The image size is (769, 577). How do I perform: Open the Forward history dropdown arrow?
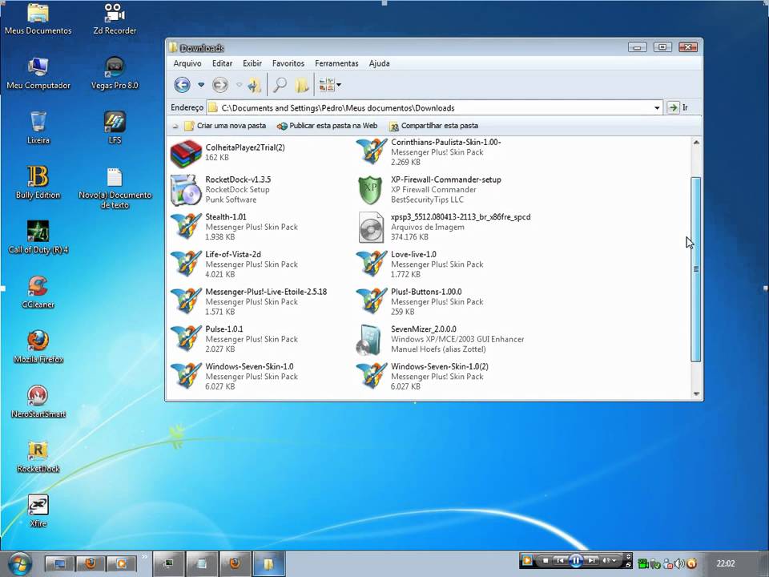pyautogui.click(x=239, y=85)
